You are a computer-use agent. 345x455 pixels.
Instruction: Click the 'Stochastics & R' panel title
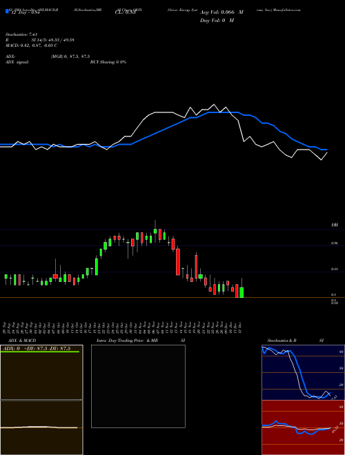(x=282, y=341)
